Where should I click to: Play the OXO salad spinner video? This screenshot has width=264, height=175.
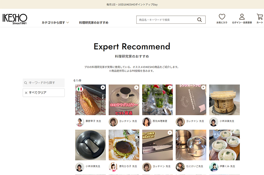click(x=124, y=100)
